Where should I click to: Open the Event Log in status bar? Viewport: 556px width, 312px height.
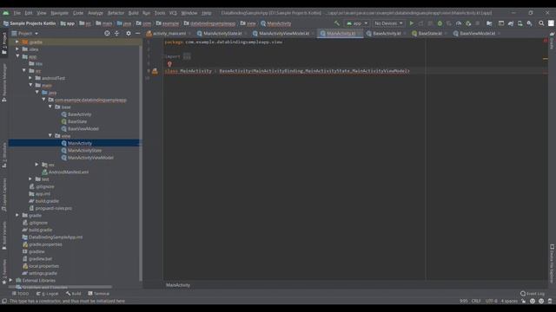(533, 294)
